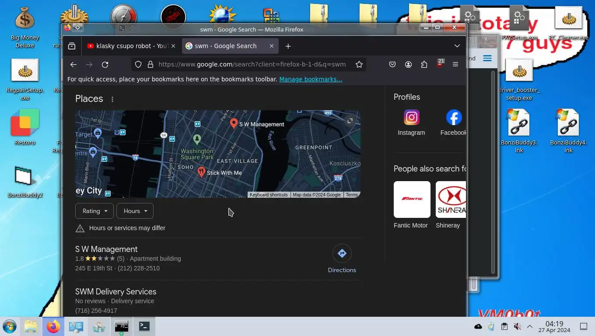Screen dimensions: 595x336
Task: Open the three-dot menu next to Places
Action: [x=112, y=99]
